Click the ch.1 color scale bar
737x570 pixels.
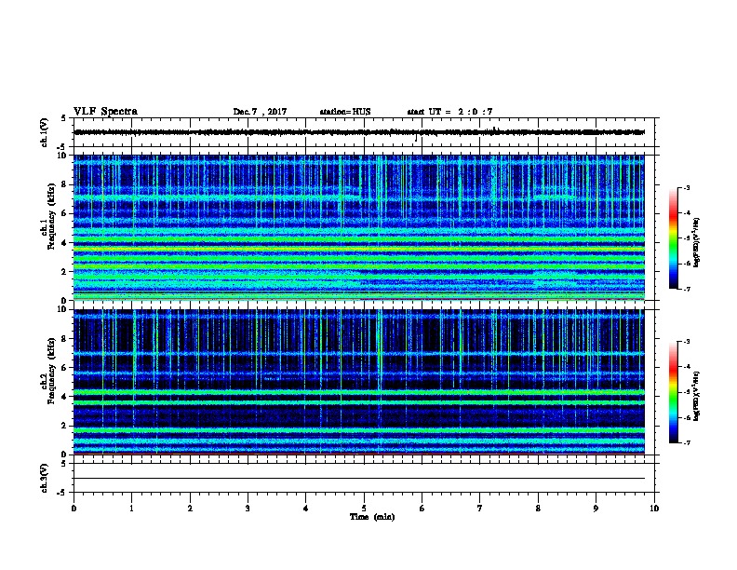[x=674, y=238]
